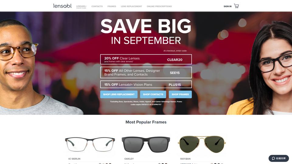This screenshot has width=292, height=164.
Task: Open the Ray-Ban aviator thumbnail
Action: [x=202, y=144]
